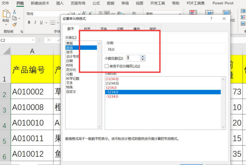
Task: Expand the Copy options arrow
Action: coord(19,19)
